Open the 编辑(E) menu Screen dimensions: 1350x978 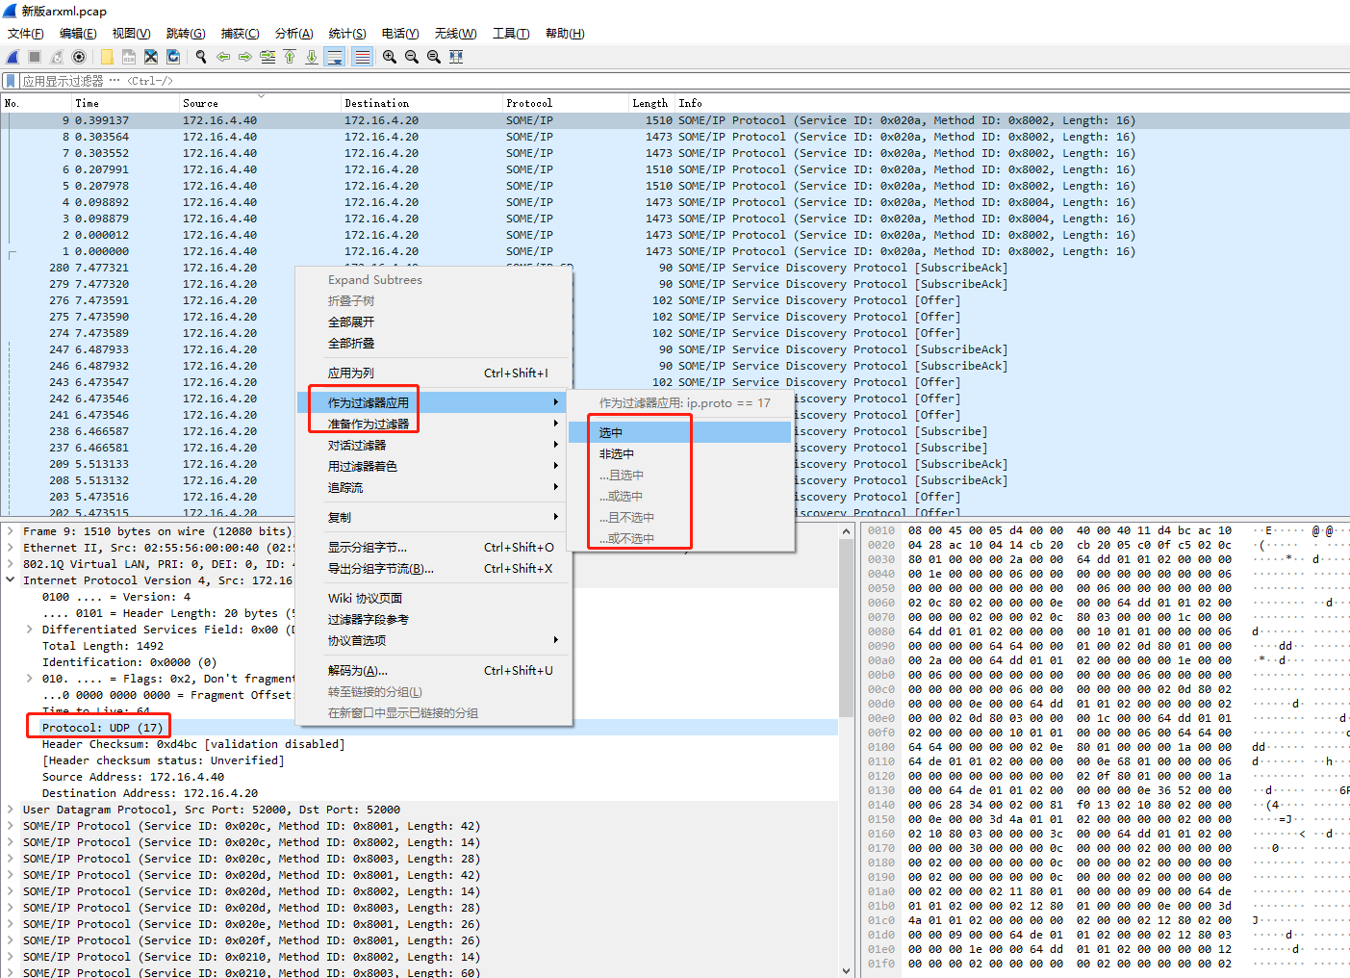78,34
